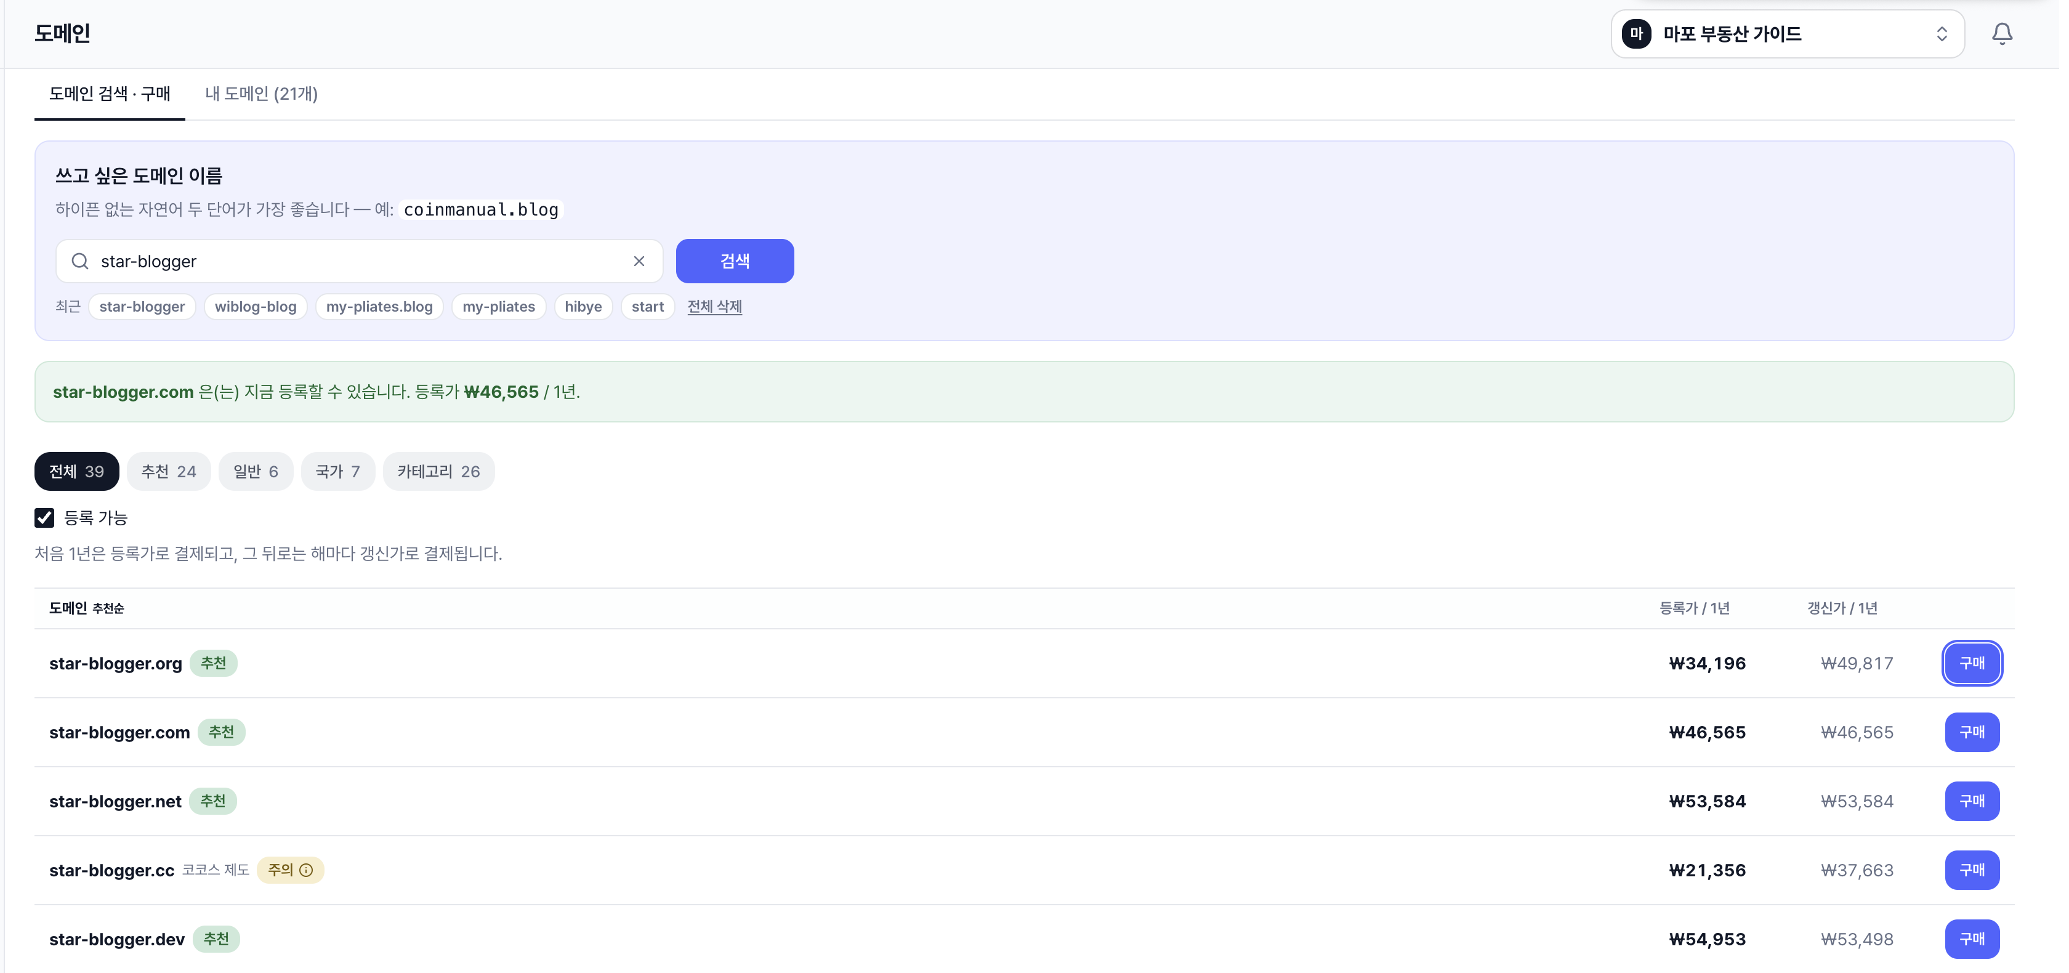This screenshot has width=2069, height=973.
Task: Filter by 일반 6
Action: point(256,472)
